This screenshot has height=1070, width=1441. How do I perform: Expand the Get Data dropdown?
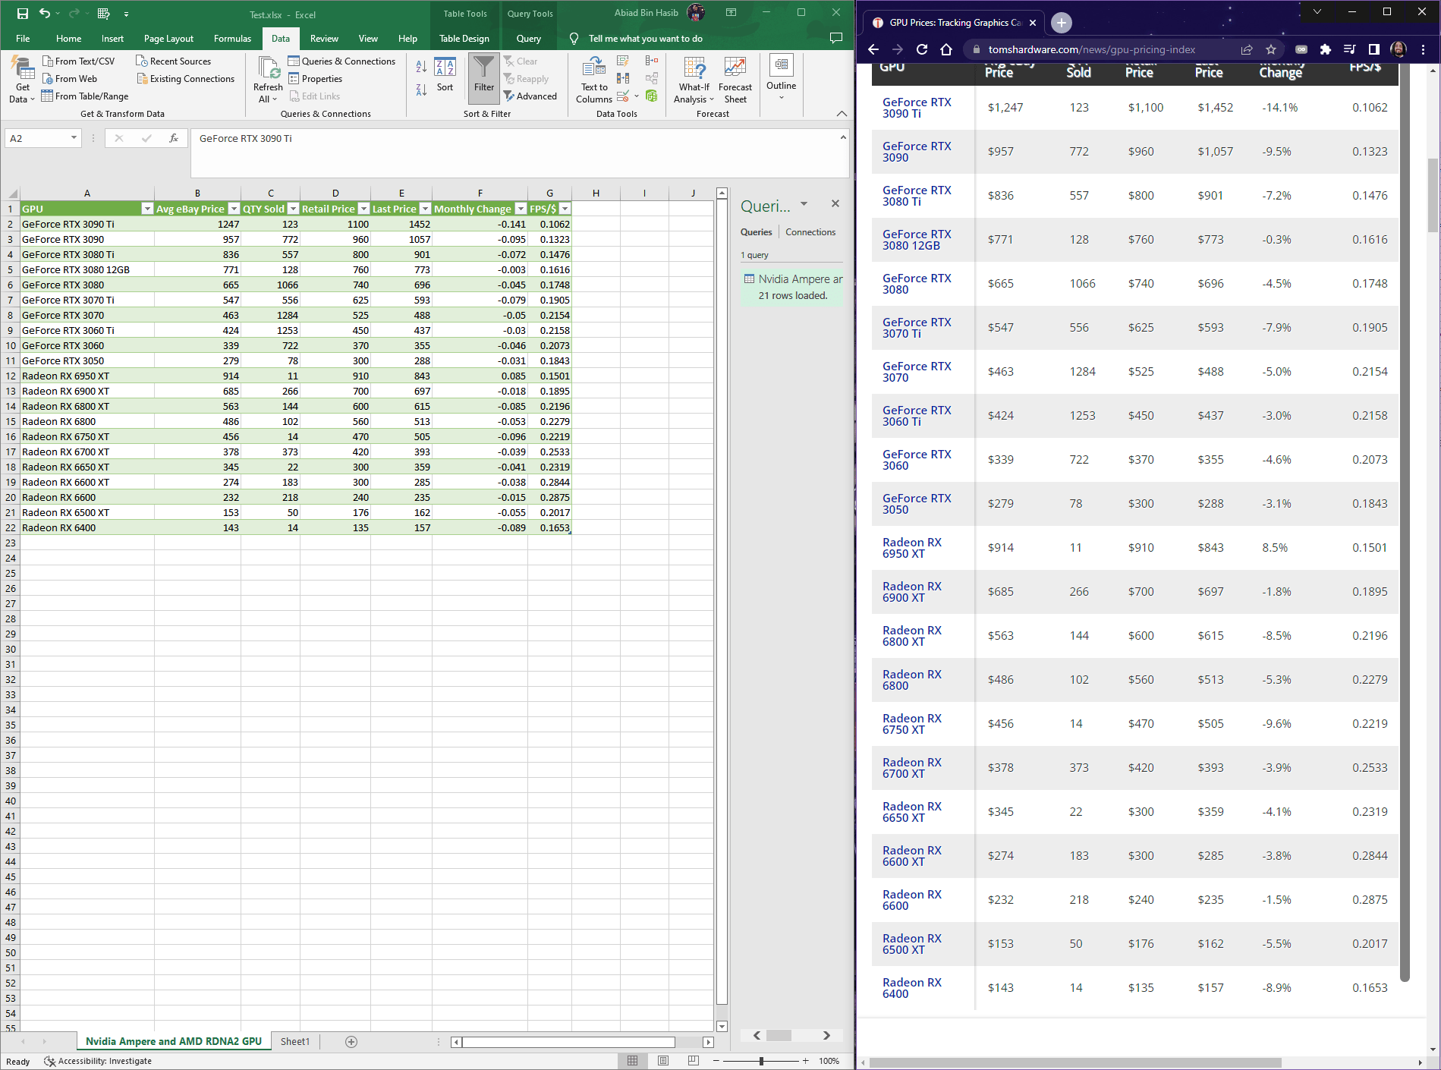pyautogui.click(x=21, y=78)
